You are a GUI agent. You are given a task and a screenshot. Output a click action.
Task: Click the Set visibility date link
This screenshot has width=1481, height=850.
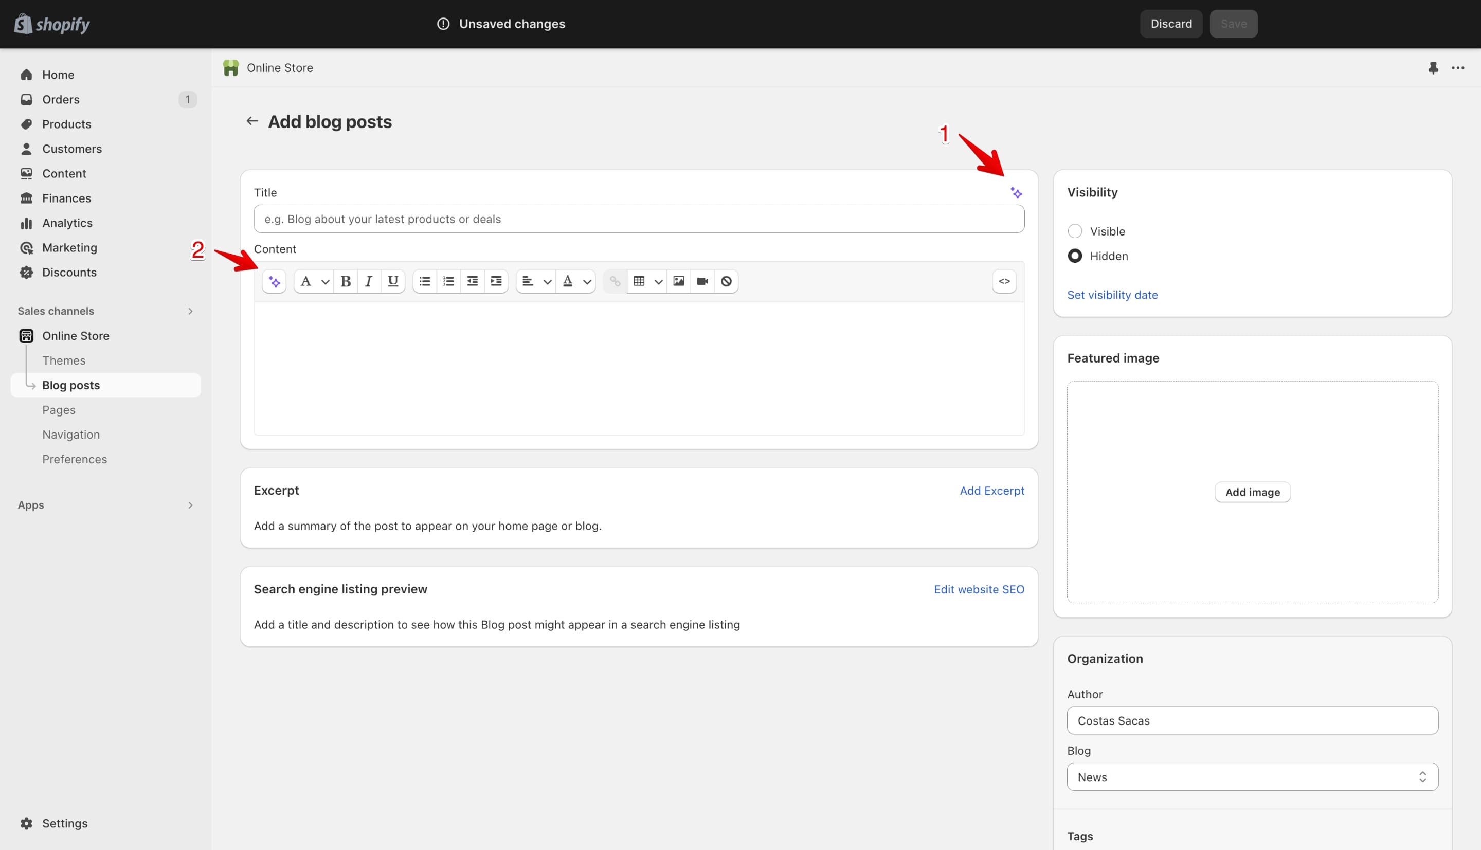tap(1112, 295)
